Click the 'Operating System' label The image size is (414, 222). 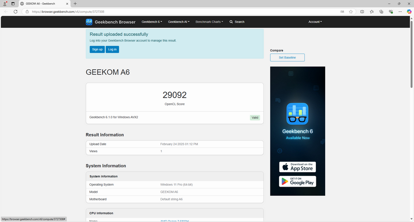pos(101,185)
